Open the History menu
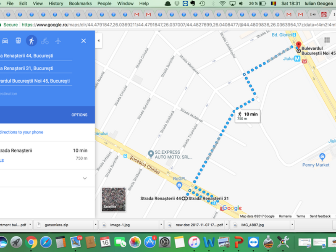The width and height of the screenshot is (336, 252). (x=56, y=3)
